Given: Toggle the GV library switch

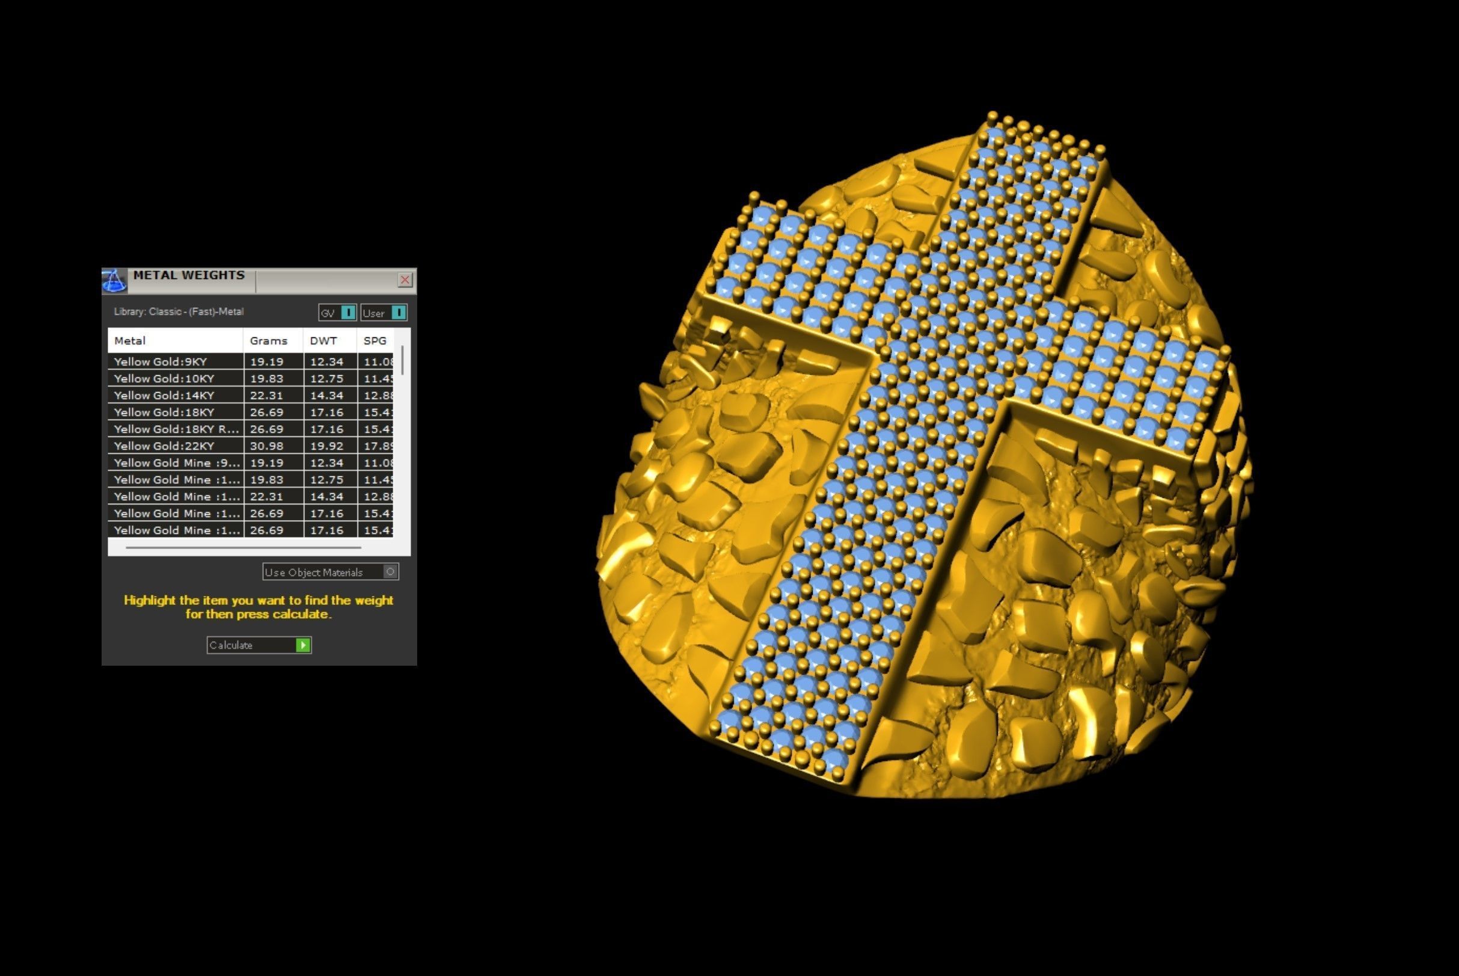Looking at the screenshot, I should coord(337,313).
